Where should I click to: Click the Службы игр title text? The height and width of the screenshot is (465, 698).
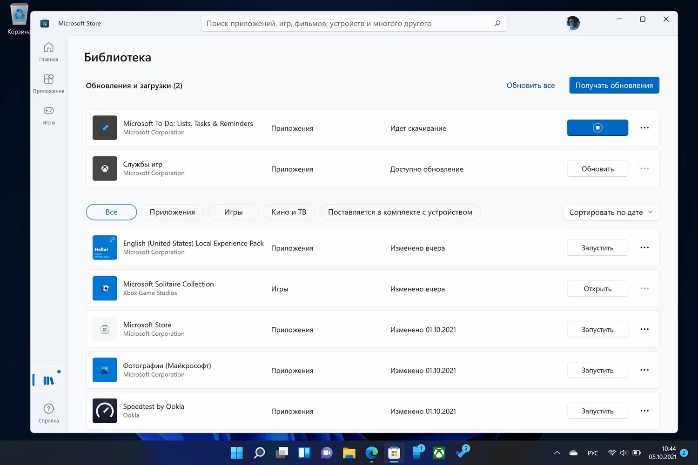[143, 164]
